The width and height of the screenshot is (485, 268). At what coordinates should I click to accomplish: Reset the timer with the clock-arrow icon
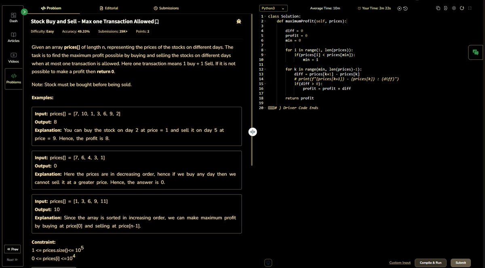(x=405, y=8)
